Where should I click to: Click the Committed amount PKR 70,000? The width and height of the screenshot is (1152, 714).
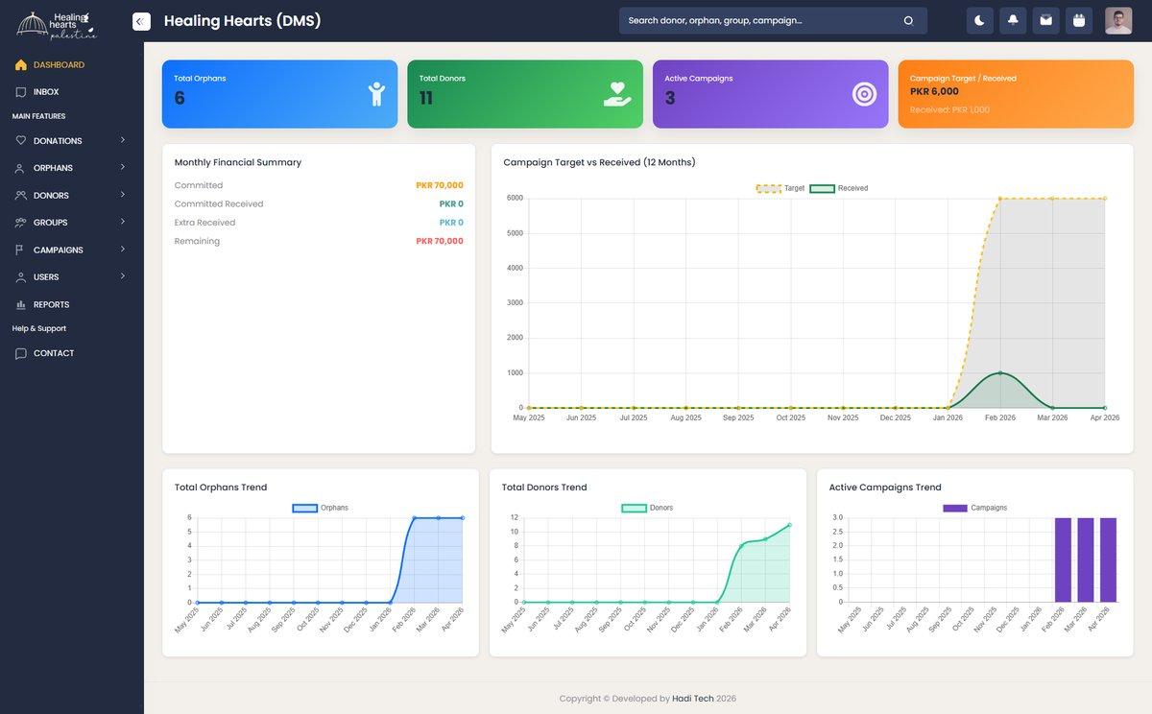(x=440, y=185)
